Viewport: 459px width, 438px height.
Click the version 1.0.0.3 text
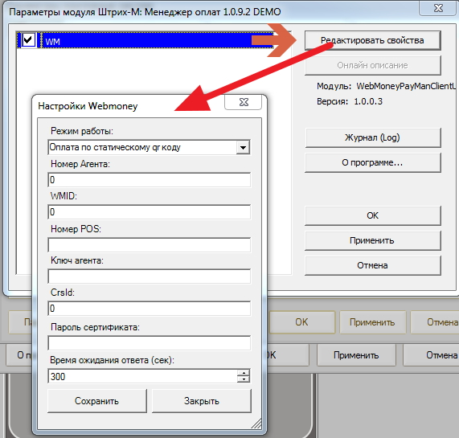(368, 101)
